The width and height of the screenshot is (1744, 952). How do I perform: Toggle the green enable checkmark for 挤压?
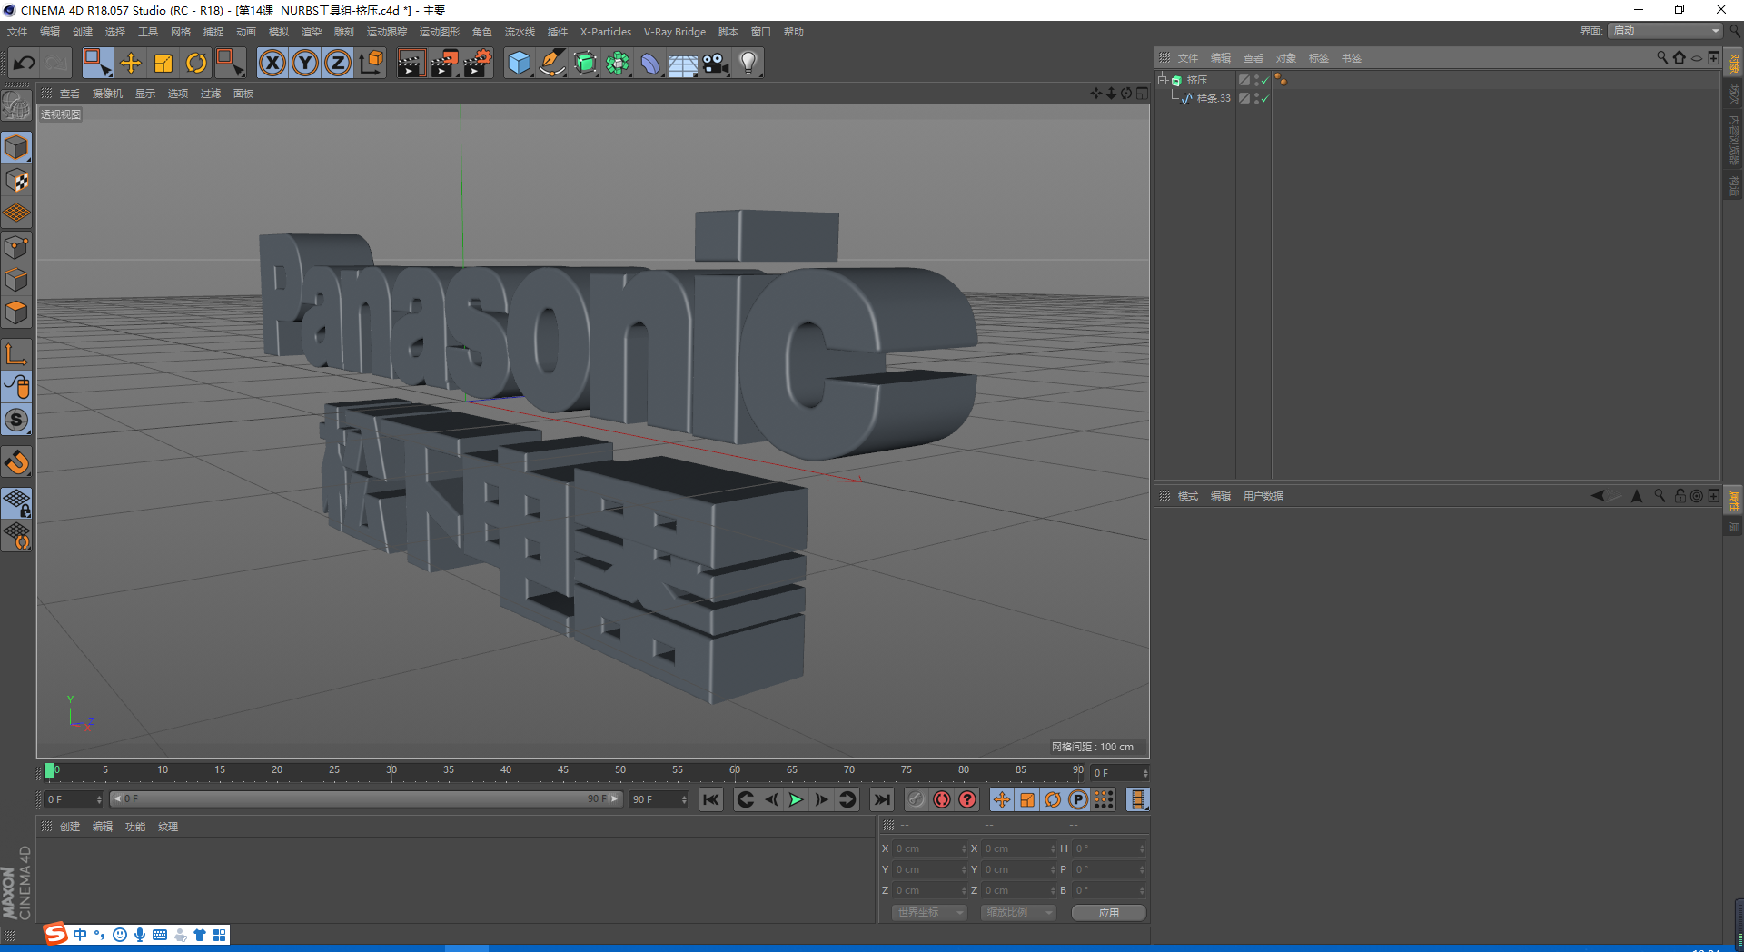pos(1264,80)
